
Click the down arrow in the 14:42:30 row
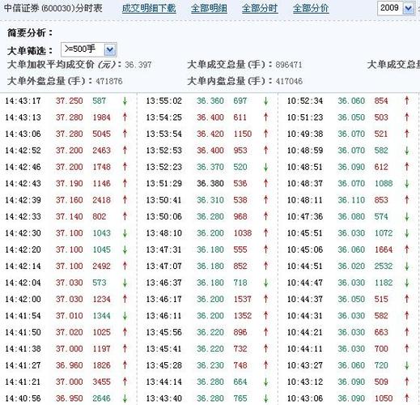click(x=125, y=233)
